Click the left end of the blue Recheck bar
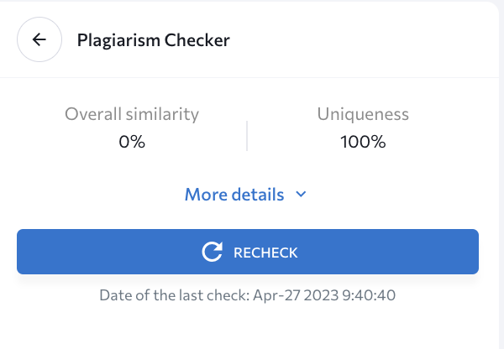The height and width of the screenshot is (349, 504). (34, 252)
